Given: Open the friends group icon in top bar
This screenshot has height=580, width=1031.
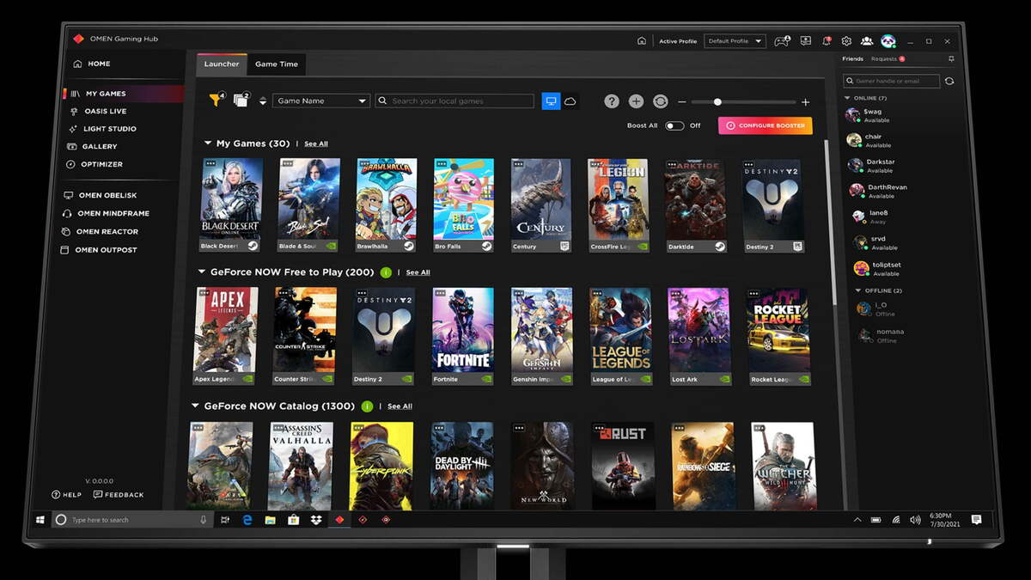Looking at the screenshot, I should coord(867,40).
